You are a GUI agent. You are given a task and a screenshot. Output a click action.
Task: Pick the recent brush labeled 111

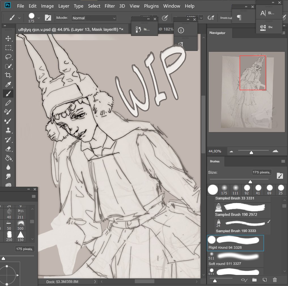tap(236, 190)
